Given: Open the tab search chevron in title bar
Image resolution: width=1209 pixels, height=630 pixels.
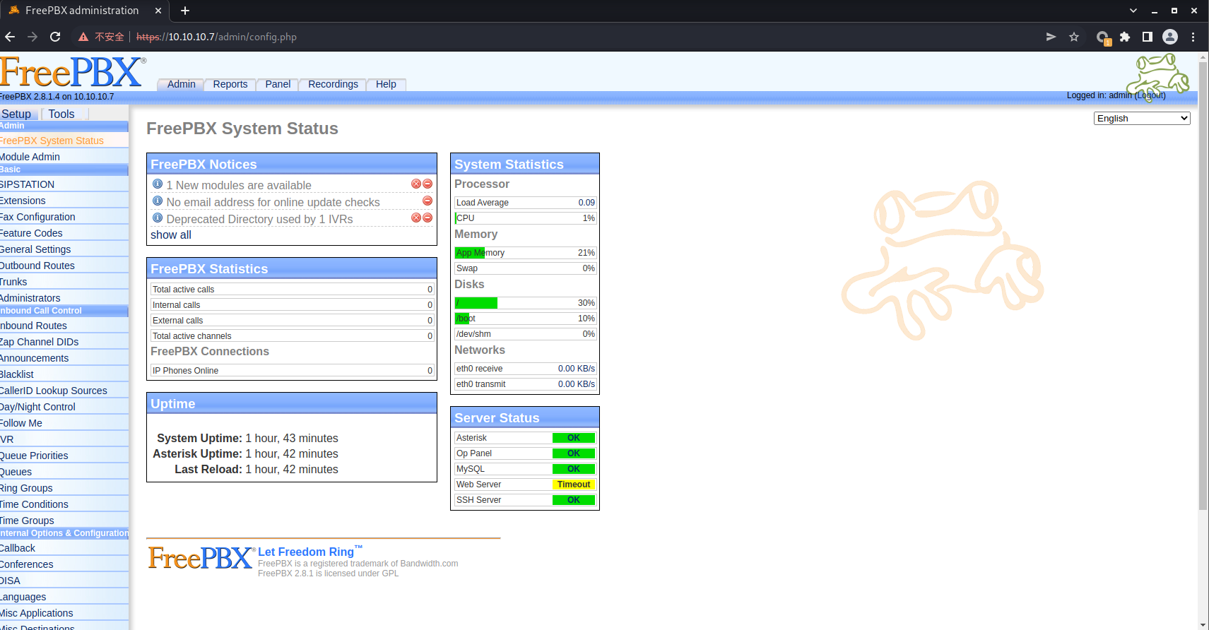Looking at the screenshot, I should coord(1133,11).
